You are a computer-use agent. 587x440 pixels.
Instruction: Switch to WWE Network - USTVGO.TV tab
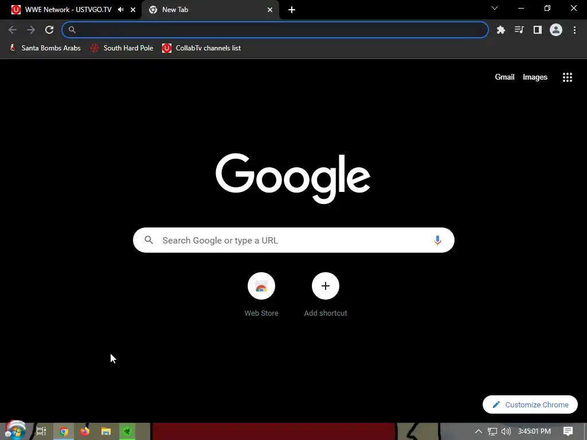pyautogui.click(x=68, y=10)
